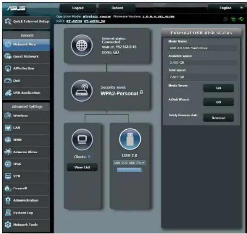Go to USB Application menu label
The height and width of the screenshot is (234, 247).
pos(27,93)
